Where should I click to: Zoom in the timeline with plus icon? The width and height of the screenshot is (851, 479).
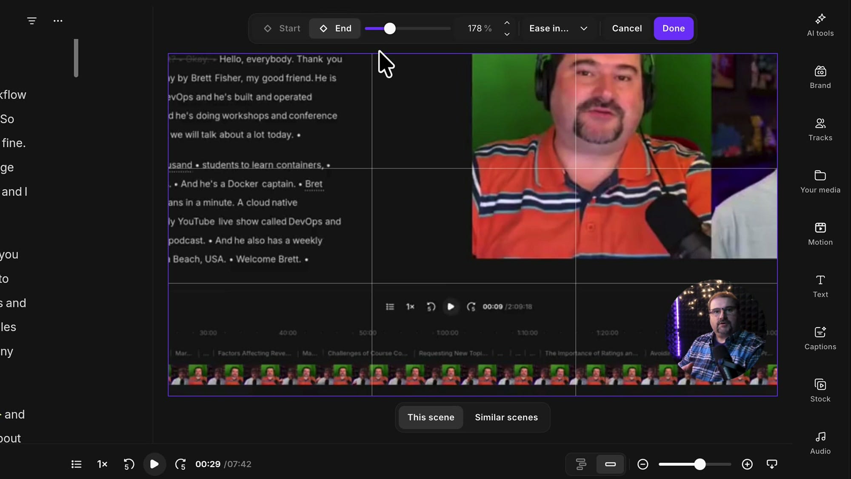point(747,464)
